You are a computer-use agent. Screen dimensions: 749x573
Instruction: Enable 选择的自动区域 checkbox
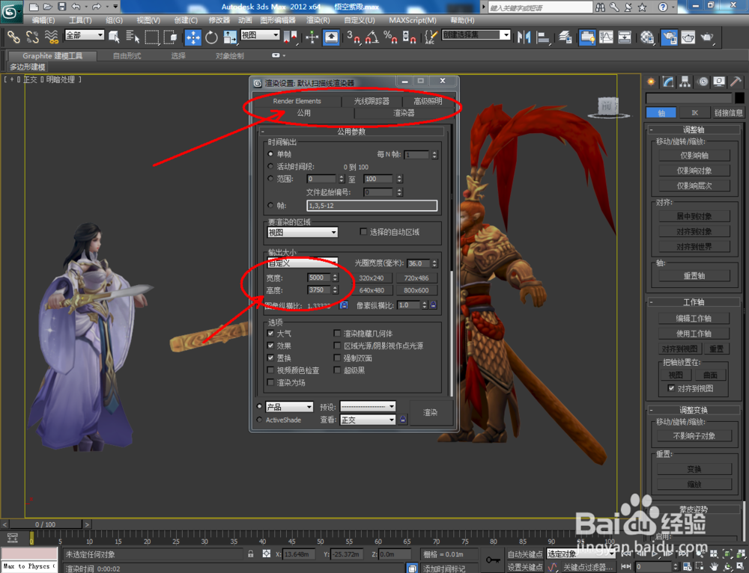[x=363, y=231]
